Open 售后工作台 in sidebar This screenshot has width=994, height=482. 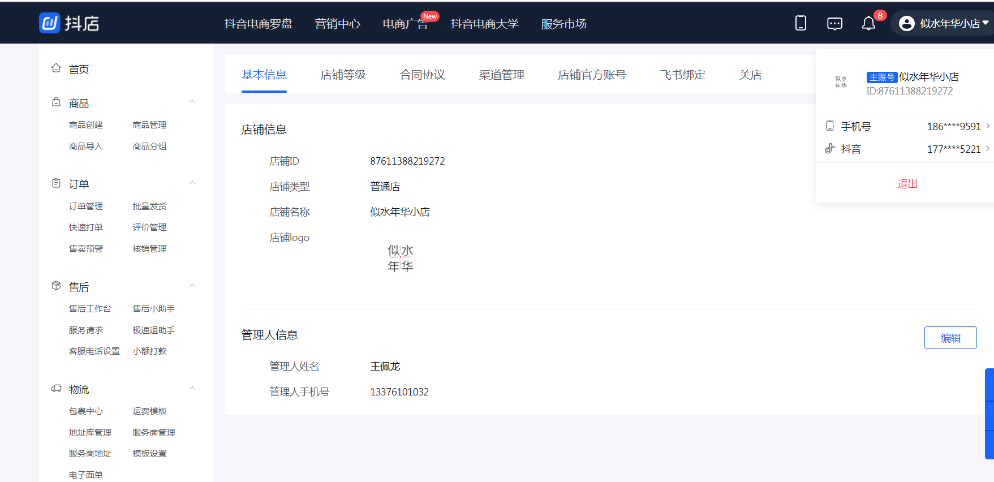click(x=91, y=309)
